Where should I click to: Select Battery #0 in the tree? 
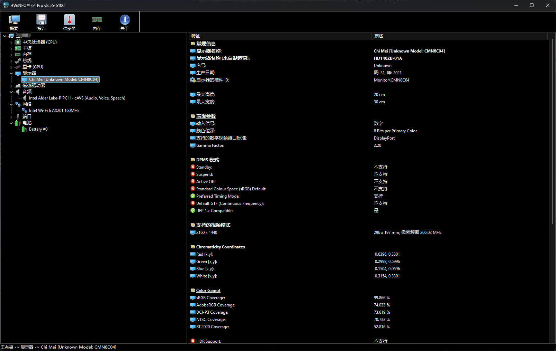pyautogui.click(x=38, y=129)
